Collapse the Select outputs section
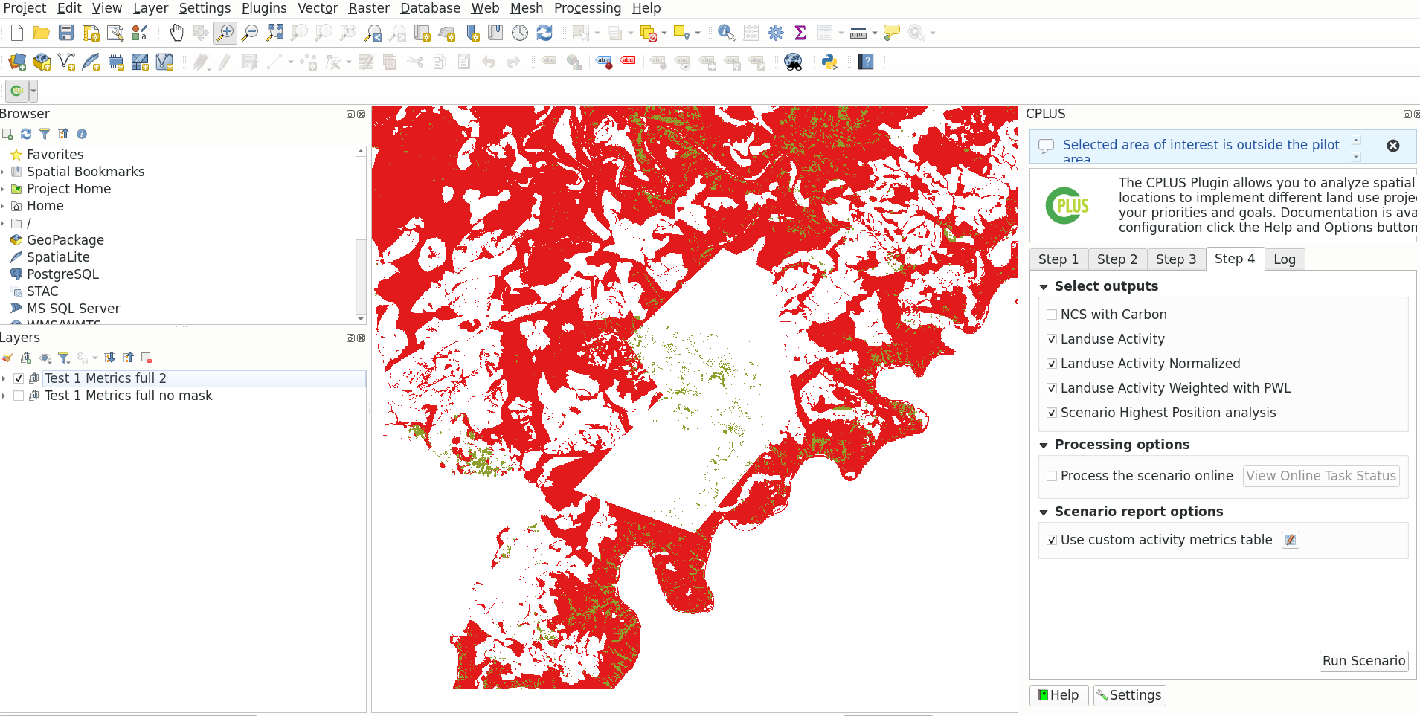The image size is (1420, 716). tap(1044, 287)
